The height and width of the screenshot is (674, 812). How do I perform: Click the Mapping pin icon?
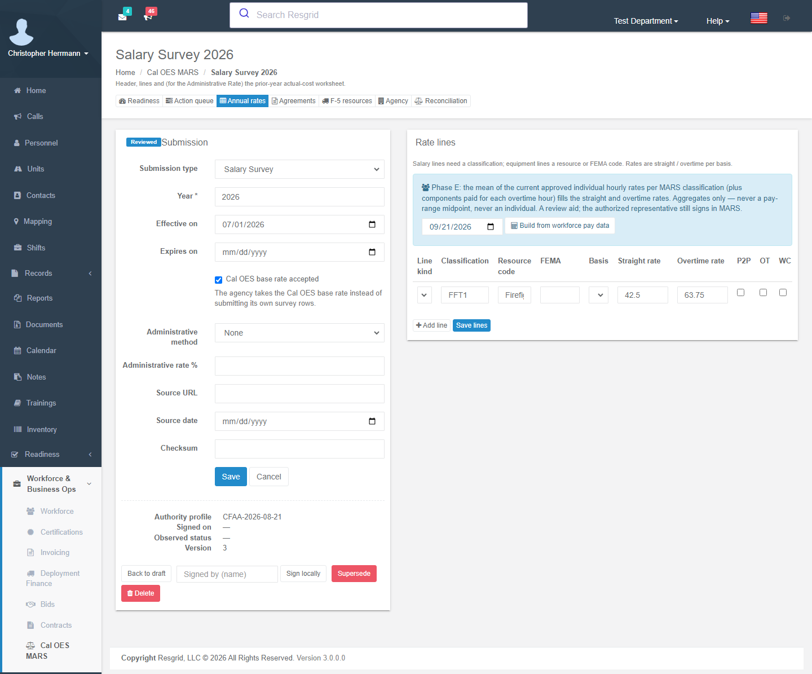tap(16, 222)
